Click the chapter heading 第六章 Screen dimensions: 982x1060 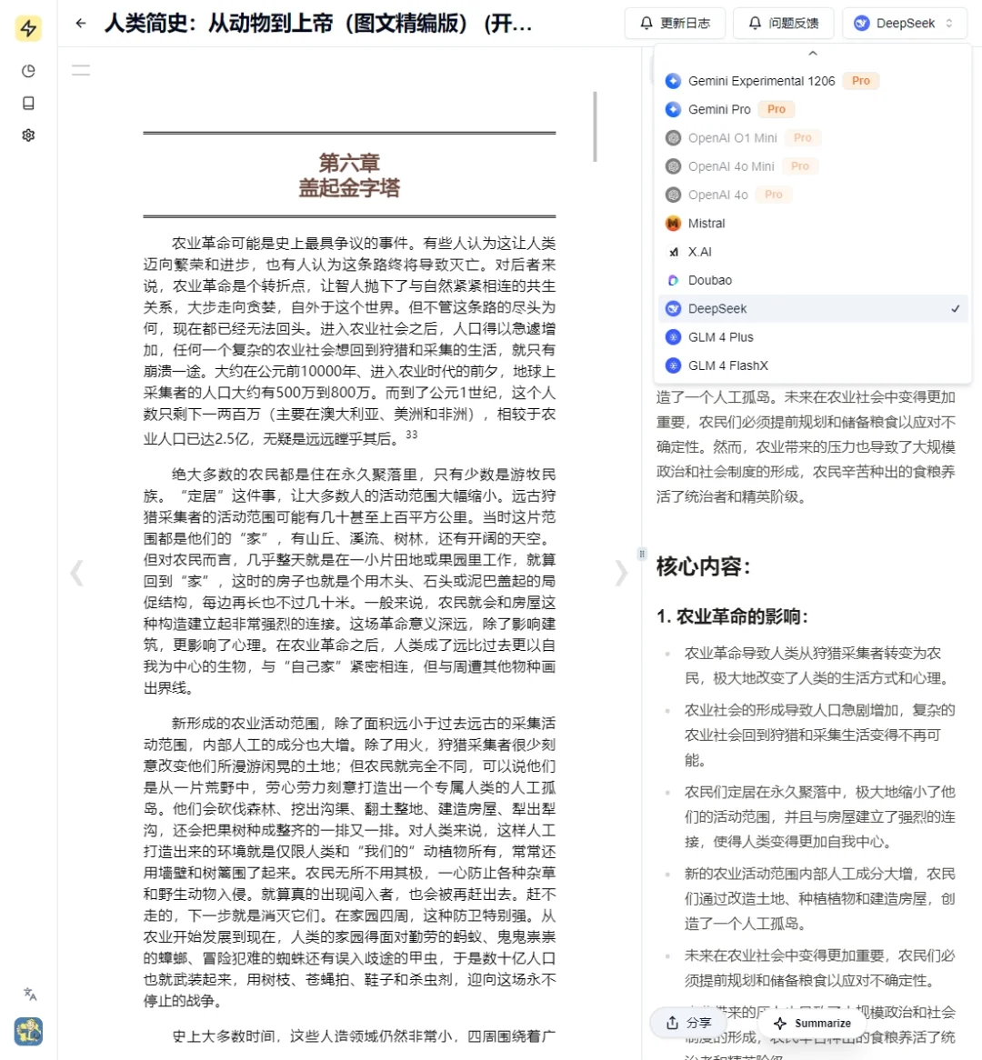349,162
